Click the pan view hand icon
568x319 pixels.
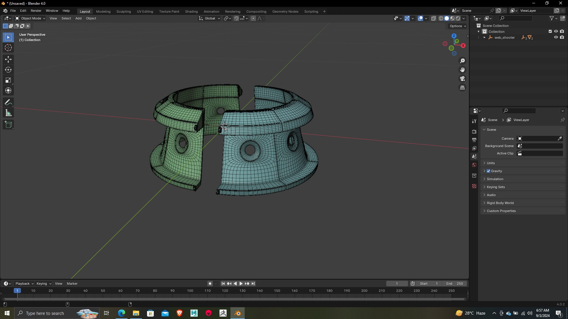(462, 70)
